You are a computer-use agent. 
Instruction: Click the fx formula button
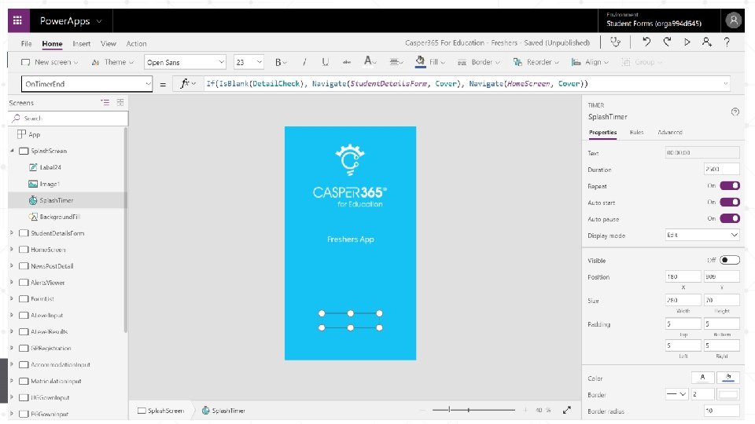tap(187, 84)
